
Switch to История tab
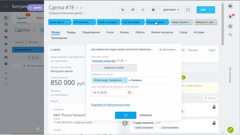pyautogui.click(x=199, y=32)
